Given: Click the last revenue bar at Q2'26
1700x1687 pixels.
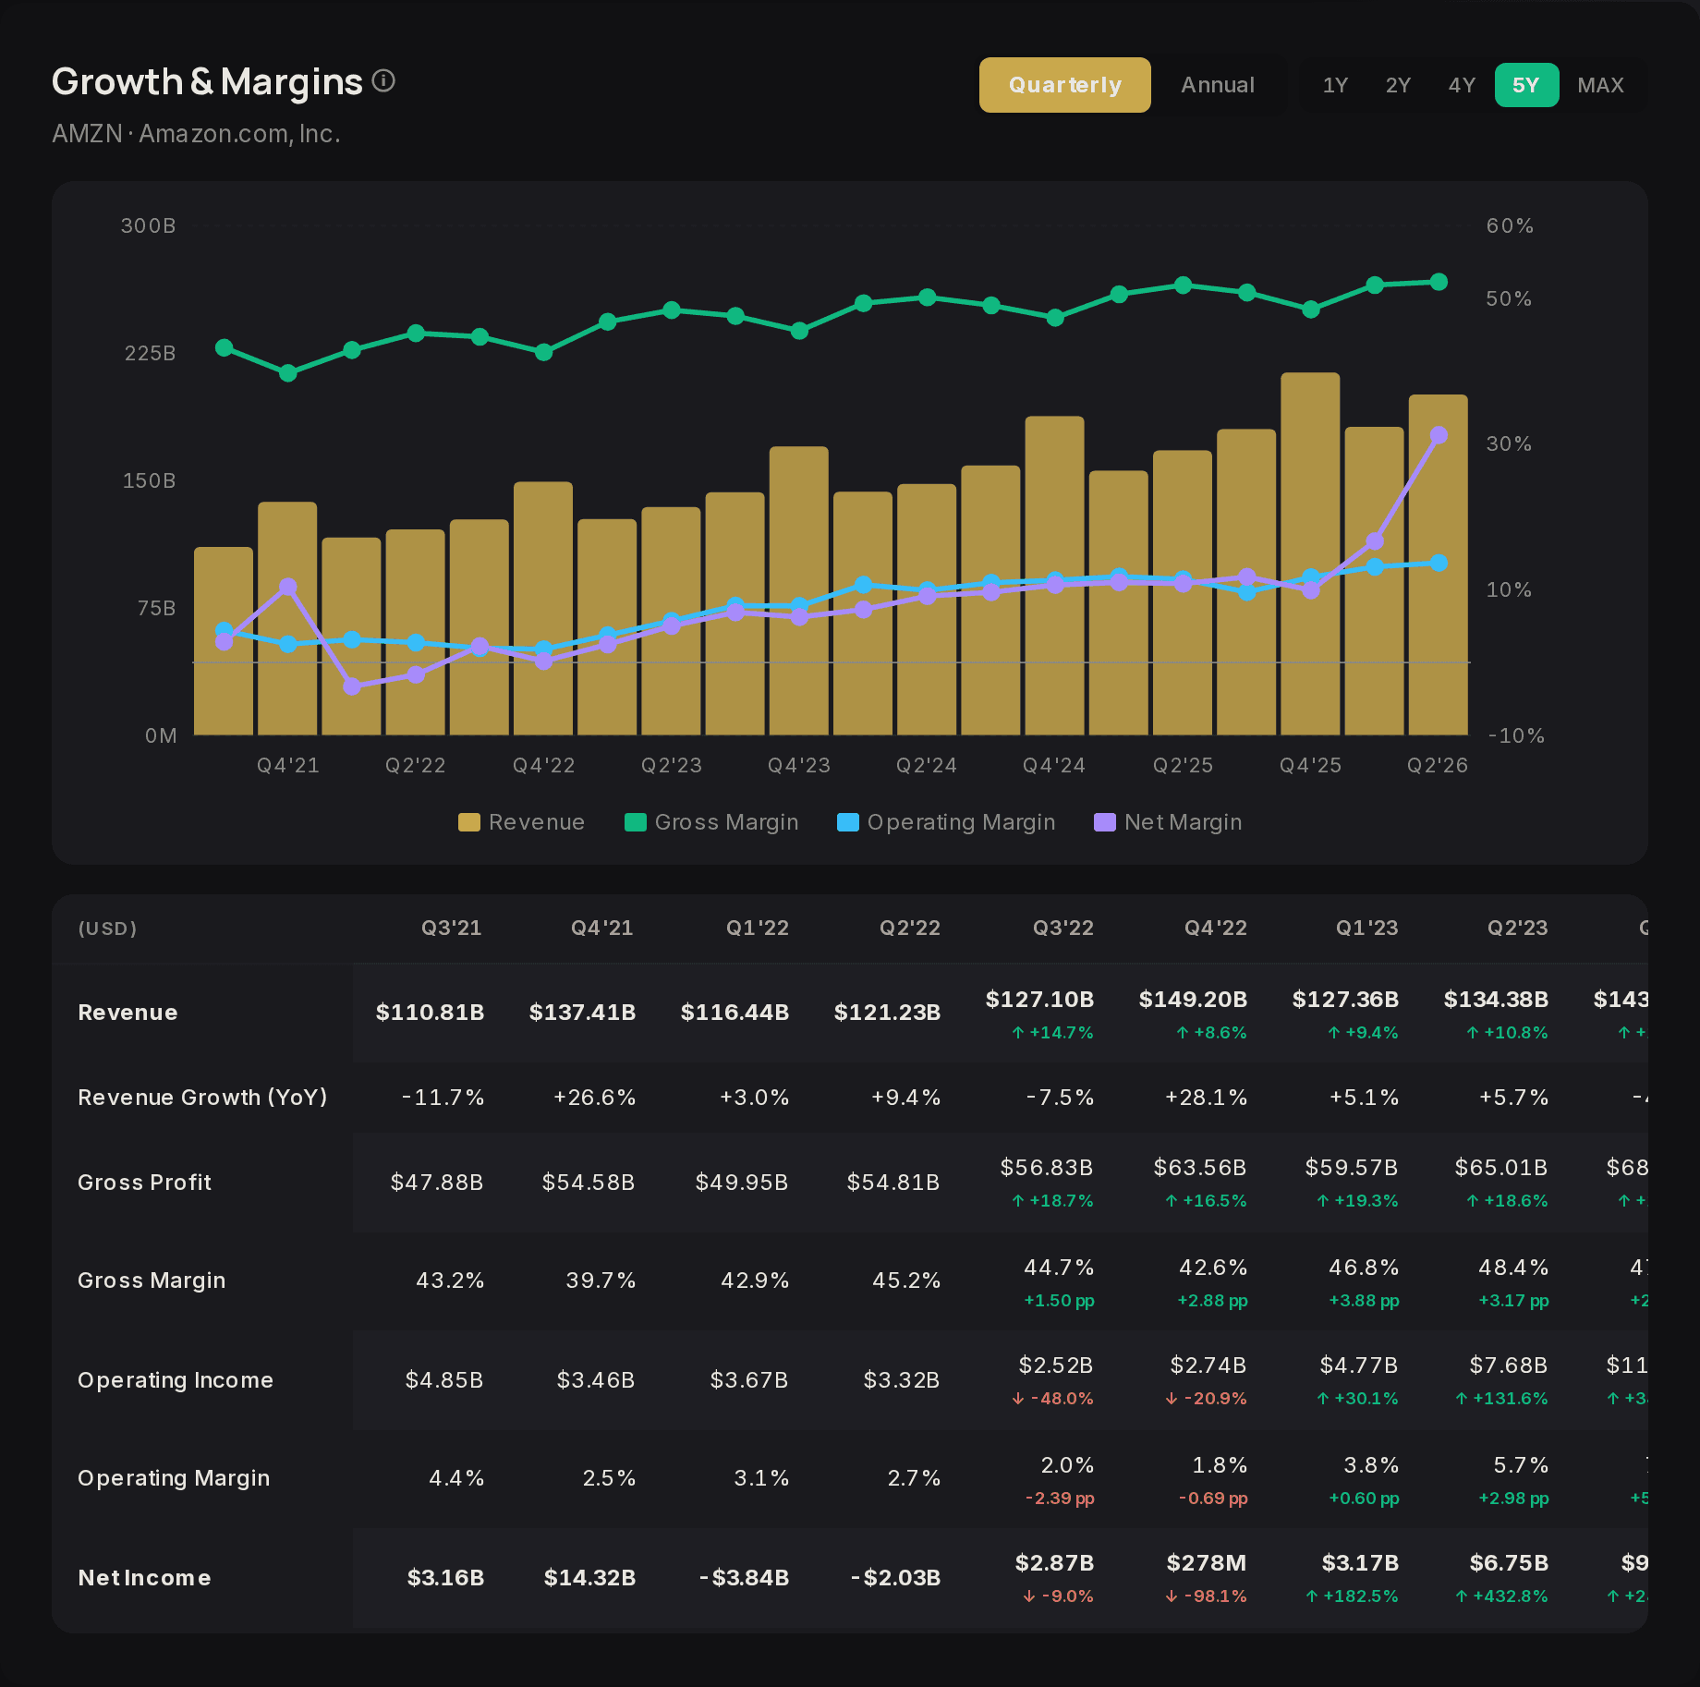Looking at the screenshot, I should tap(1439, 565).
